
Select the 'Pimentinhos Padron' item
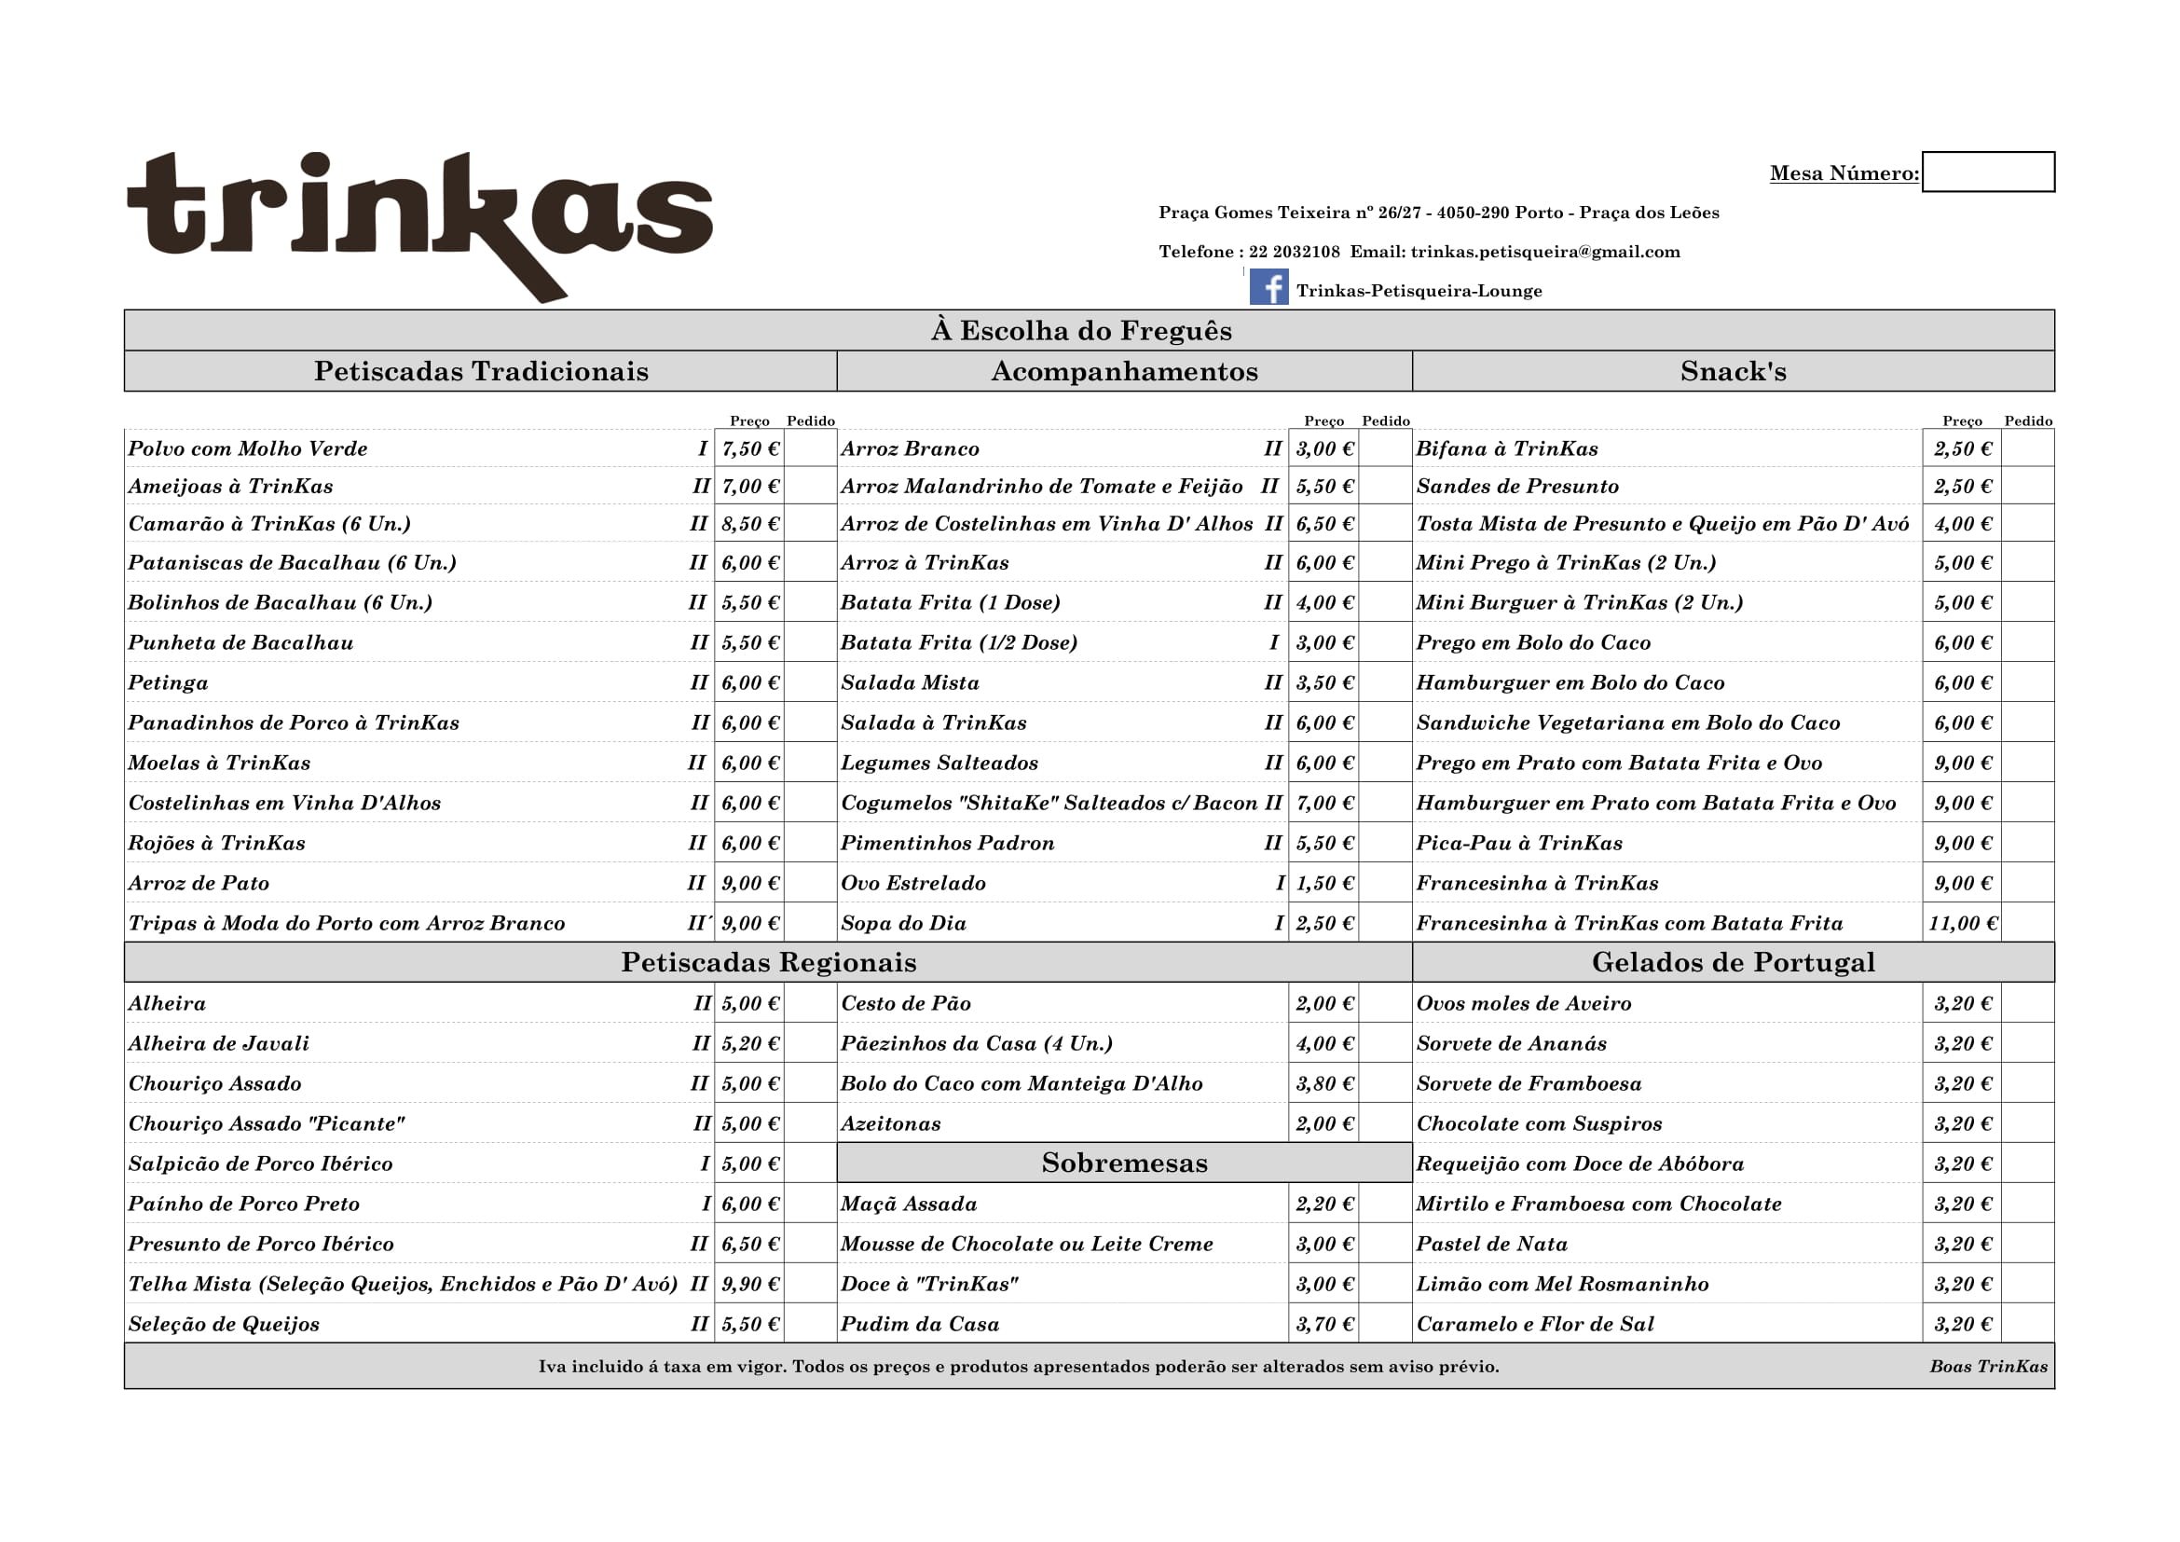coord(948,843)
